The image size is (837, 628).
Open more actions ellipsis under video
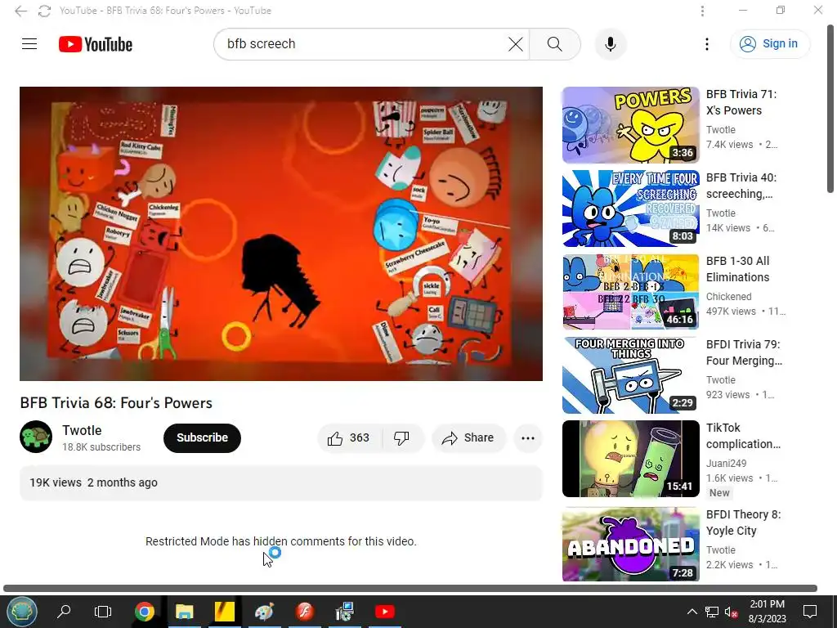(528, 438)
